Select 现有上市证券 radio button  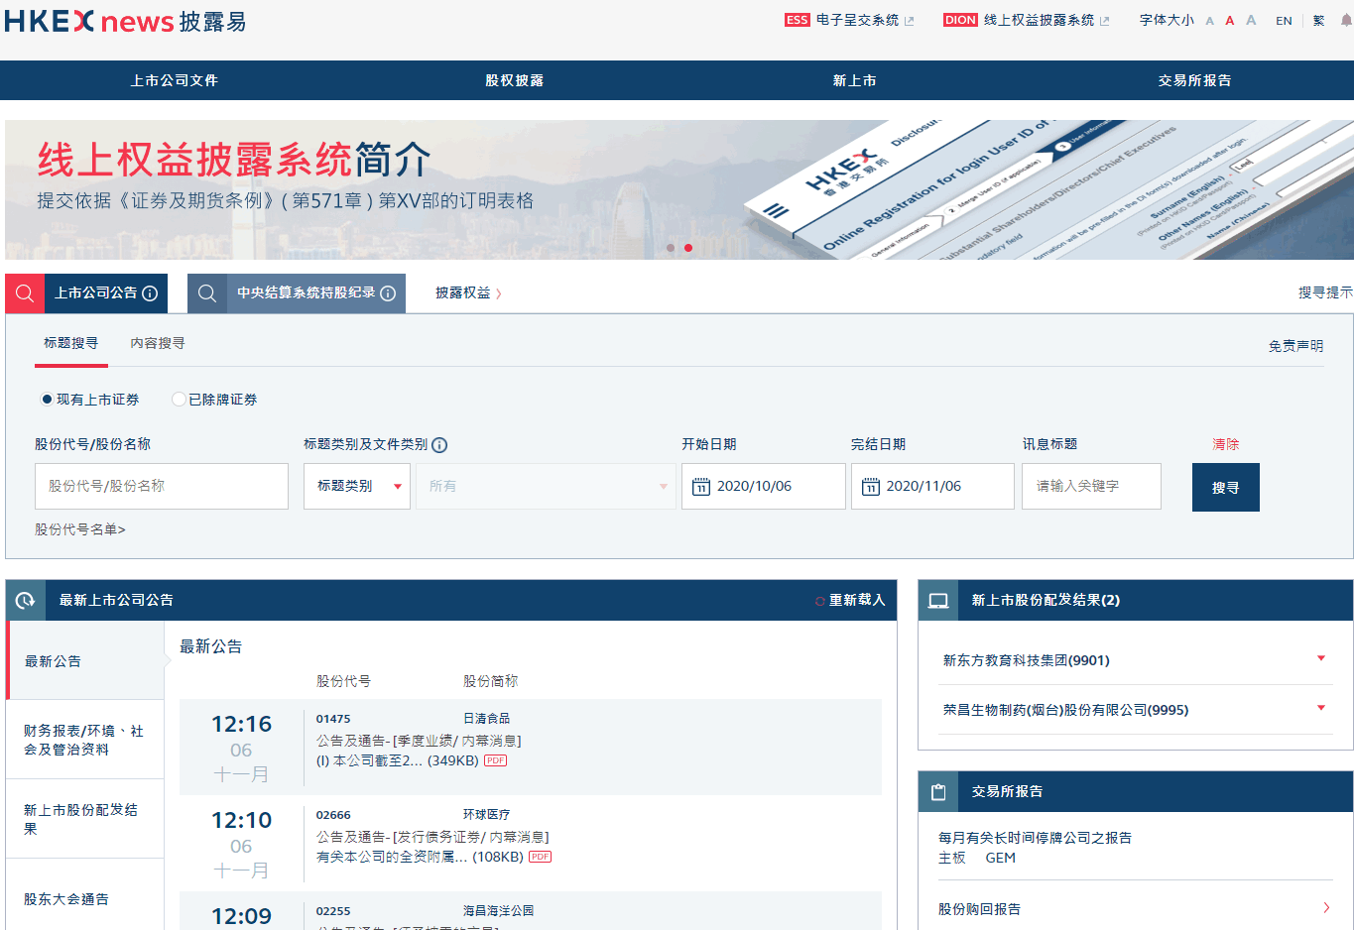[x=47, y=400]
